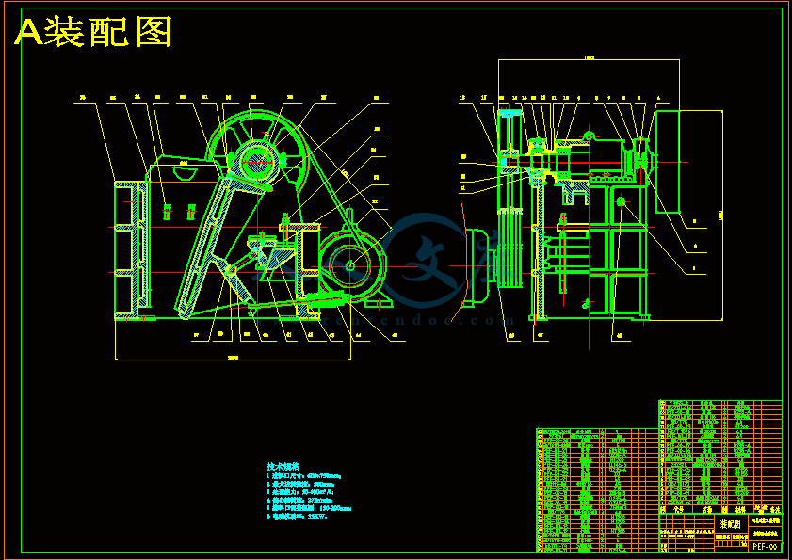Select spec line 3 "处理能力"

coord(300,491)
